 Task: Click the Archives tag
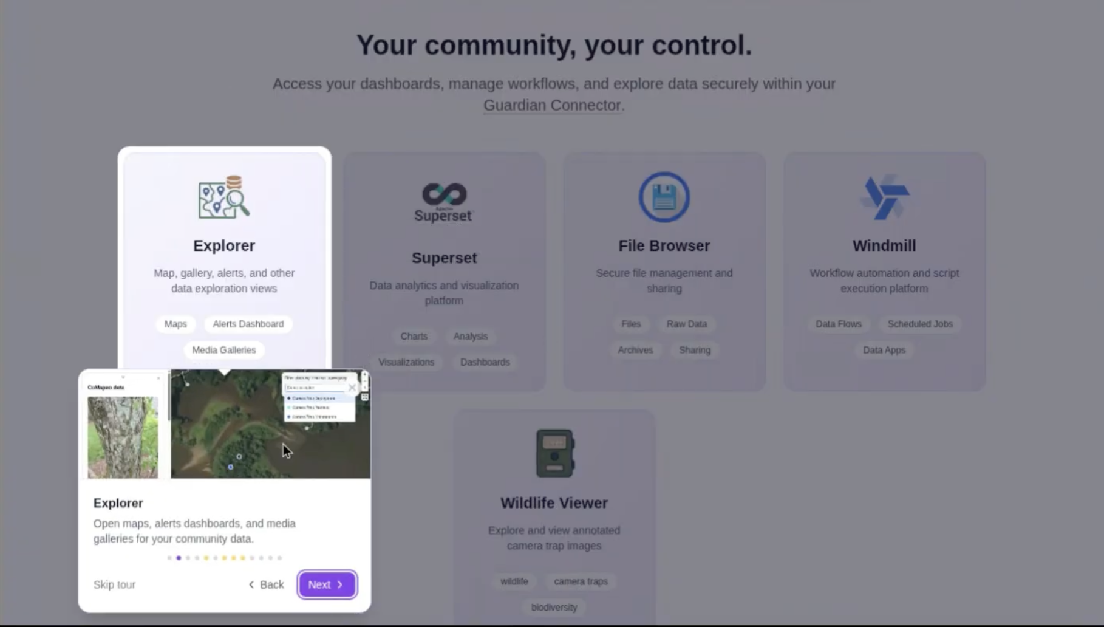point(635,350)
